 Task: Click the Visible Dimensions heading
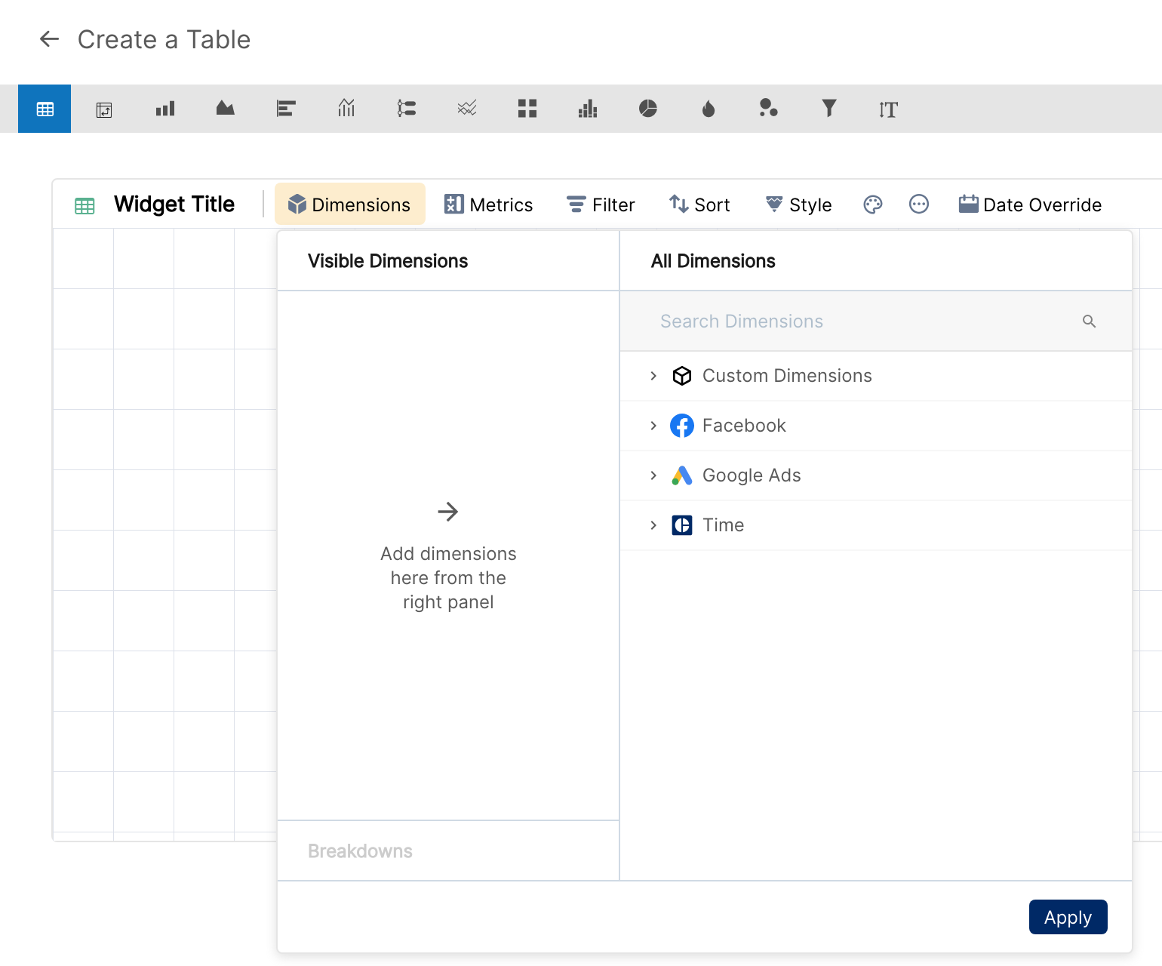point(388,261)
